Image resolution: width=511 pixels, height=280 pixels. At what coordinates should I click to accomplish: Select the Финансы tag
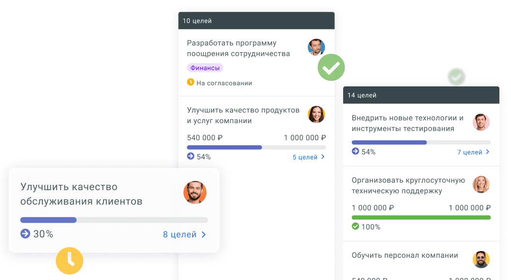tap(205, 68)
